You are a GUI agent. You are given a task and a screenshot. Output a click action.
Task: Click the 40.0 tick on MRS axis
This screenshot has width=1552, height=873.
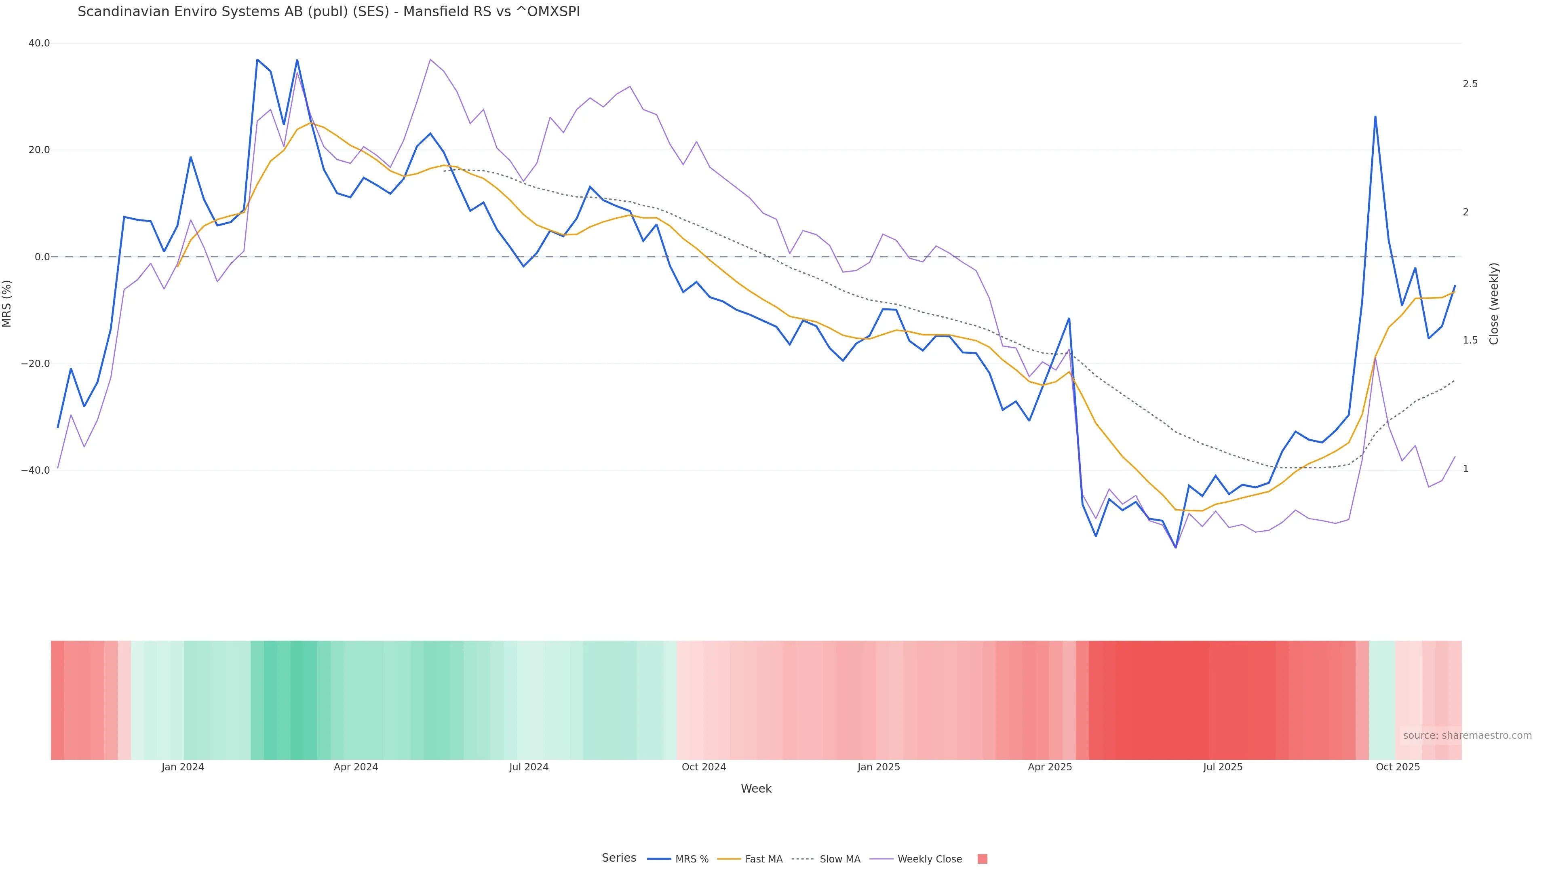click(x=39, y=43)
